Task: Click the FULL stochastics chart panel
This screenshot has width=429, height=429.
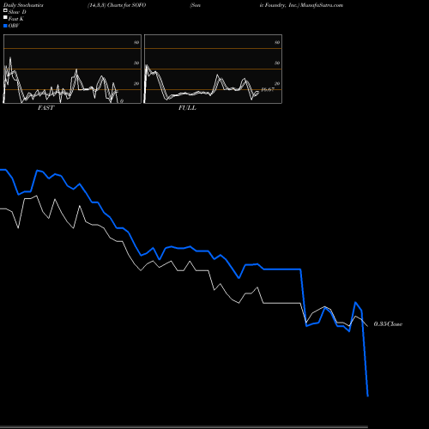Action: tap(213, 69)
